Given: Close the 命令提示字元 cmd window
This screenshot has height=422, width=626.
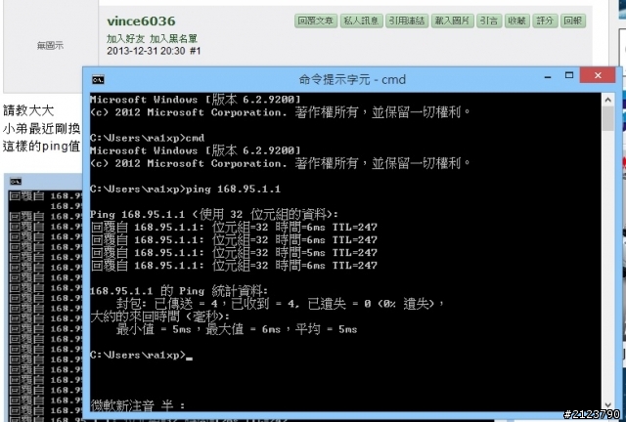Looking at the screenshot, I should click(x=598, y=75).
